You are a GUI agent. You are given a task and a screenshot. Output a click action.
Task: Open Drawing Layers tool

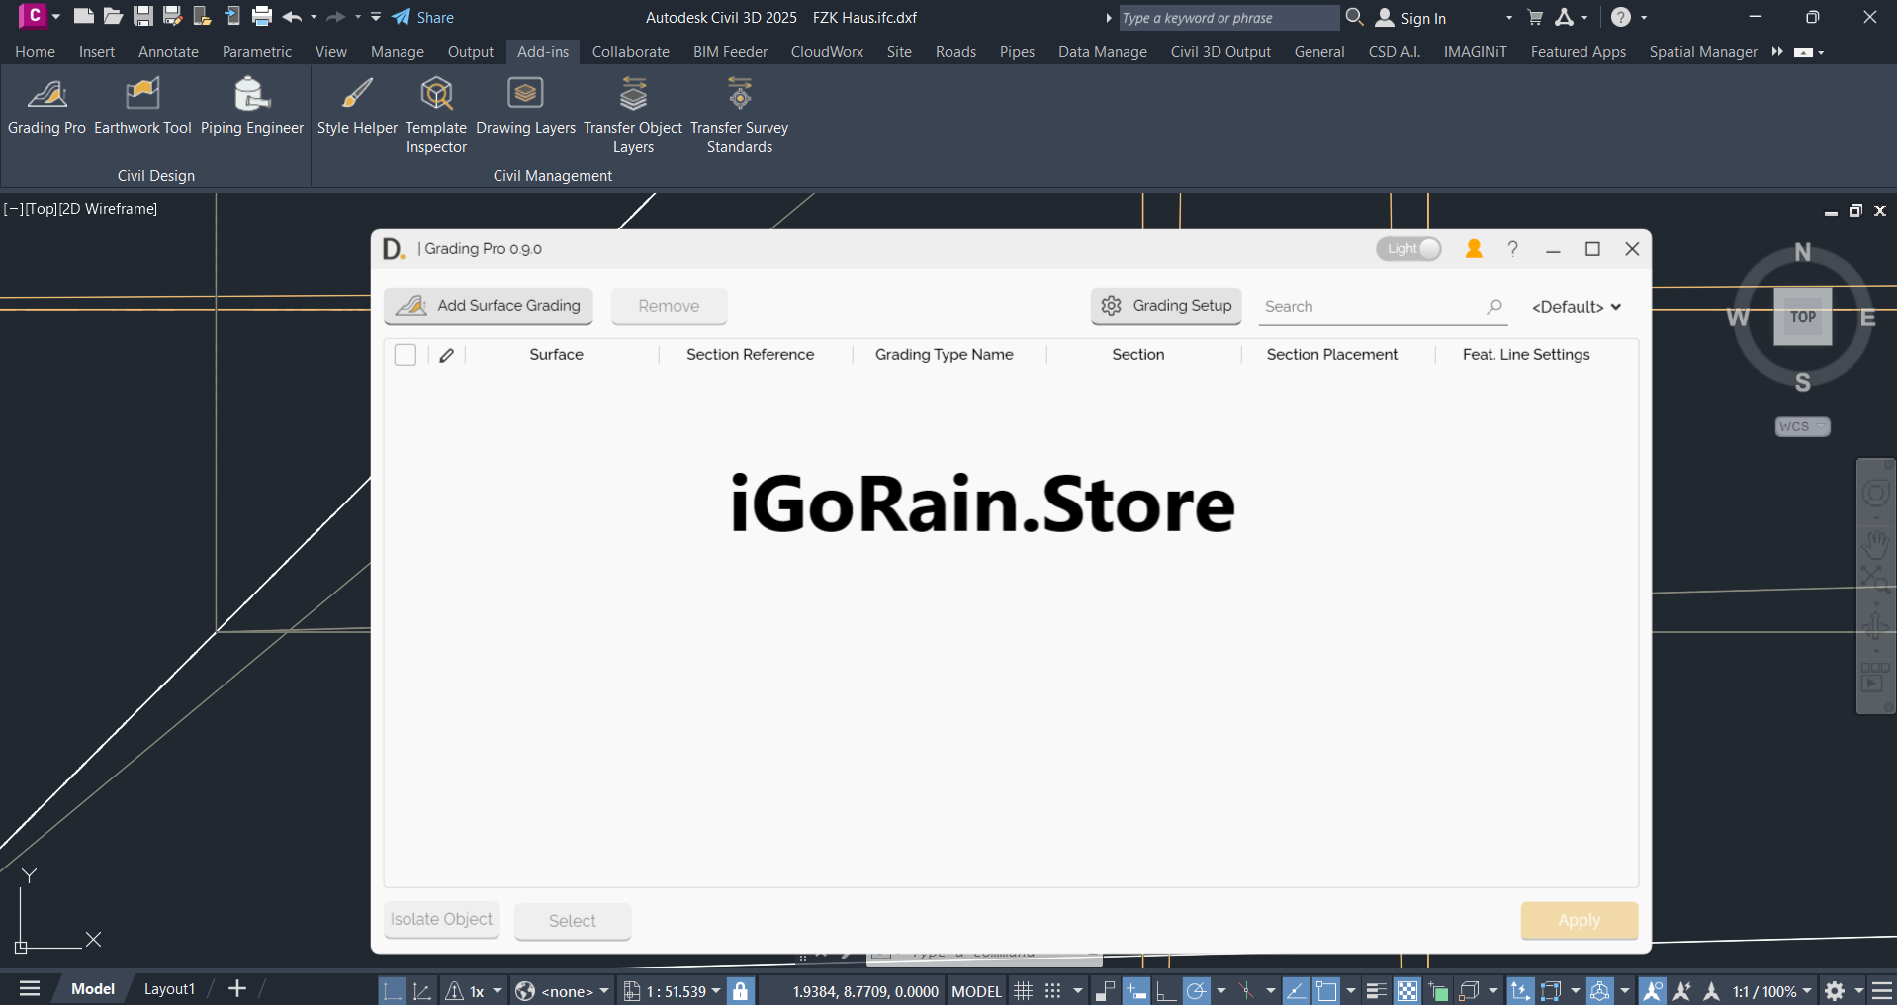point(525,109)
